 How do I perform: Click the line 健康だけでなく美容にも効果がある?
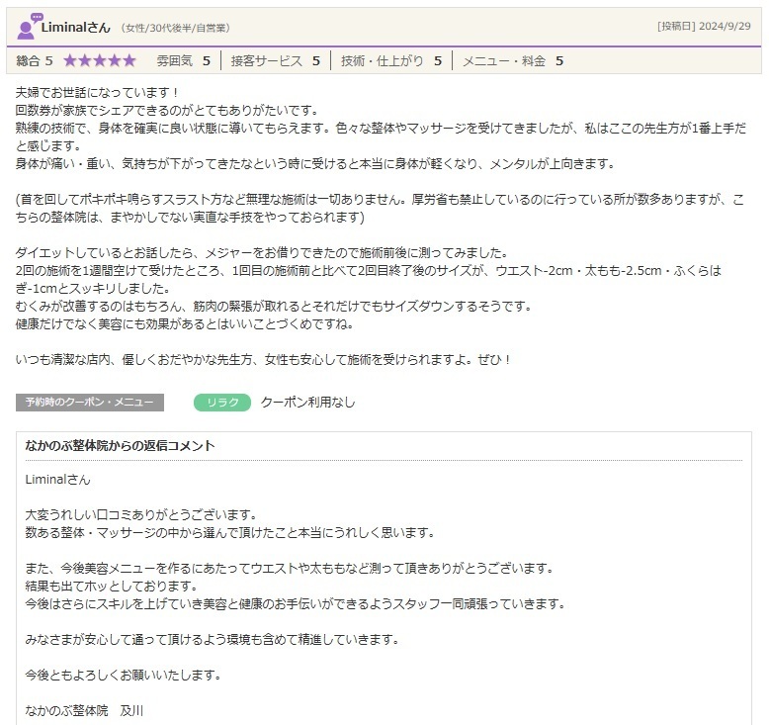(185, 324)
